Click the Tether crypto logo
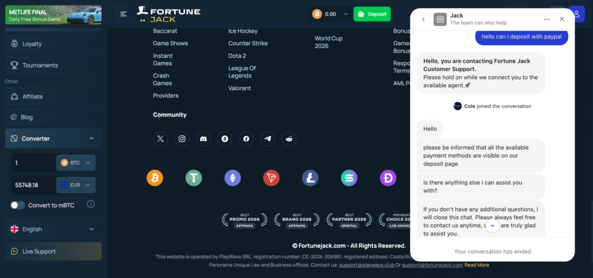The height and width of the screenshot is (278, 593). tap(193, 178)
